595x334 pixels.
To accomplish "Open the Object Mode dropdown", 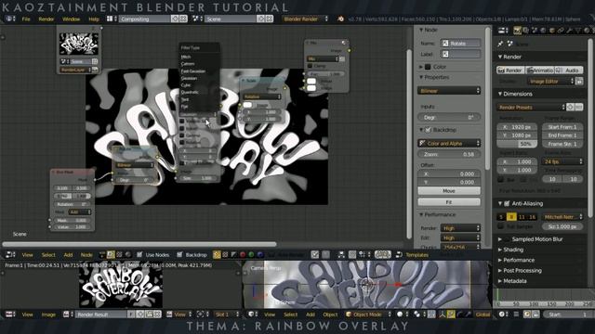I will 367,315.
